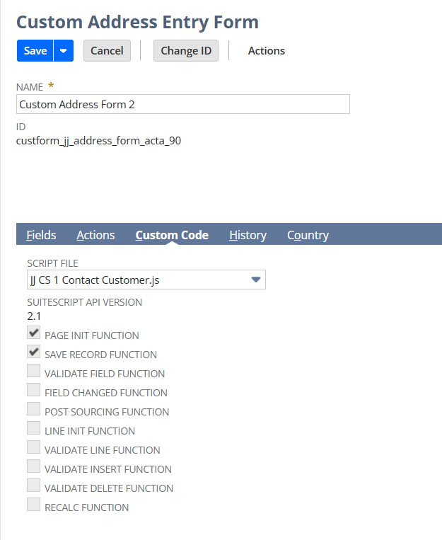Check the Post Sourcing Function box
Screen dimensions: 442x540
point(33,409)
